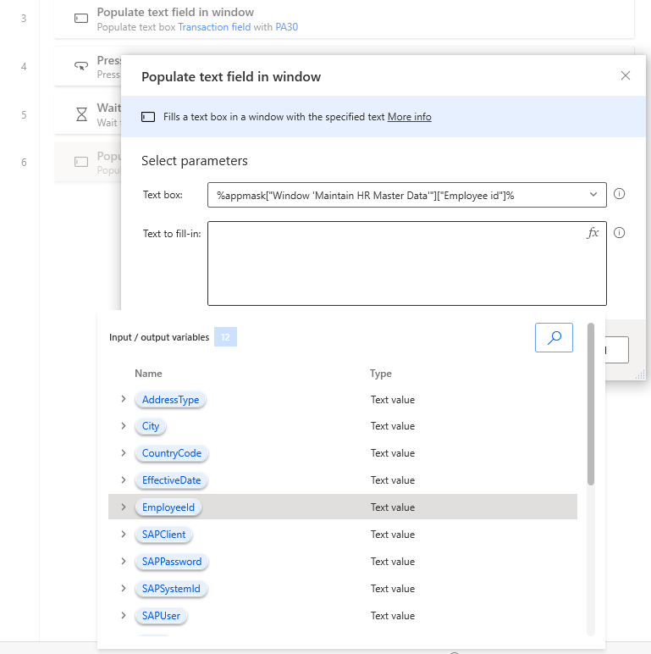This screenshot has height=654, width=651.
Task: Click Text value type in the SAPUser row
Action: point(393,616)
